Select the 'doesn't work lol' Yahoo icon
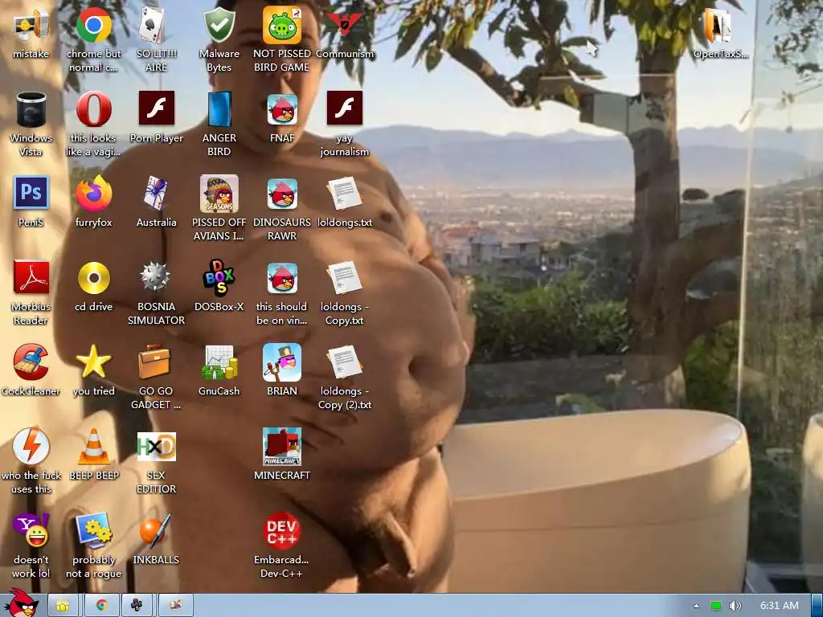This screenshot has width=823, height=617. (x=31, y=545)
